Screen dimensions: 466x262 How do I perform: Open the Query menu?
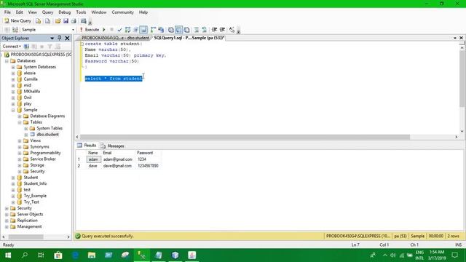pos(47,12)
